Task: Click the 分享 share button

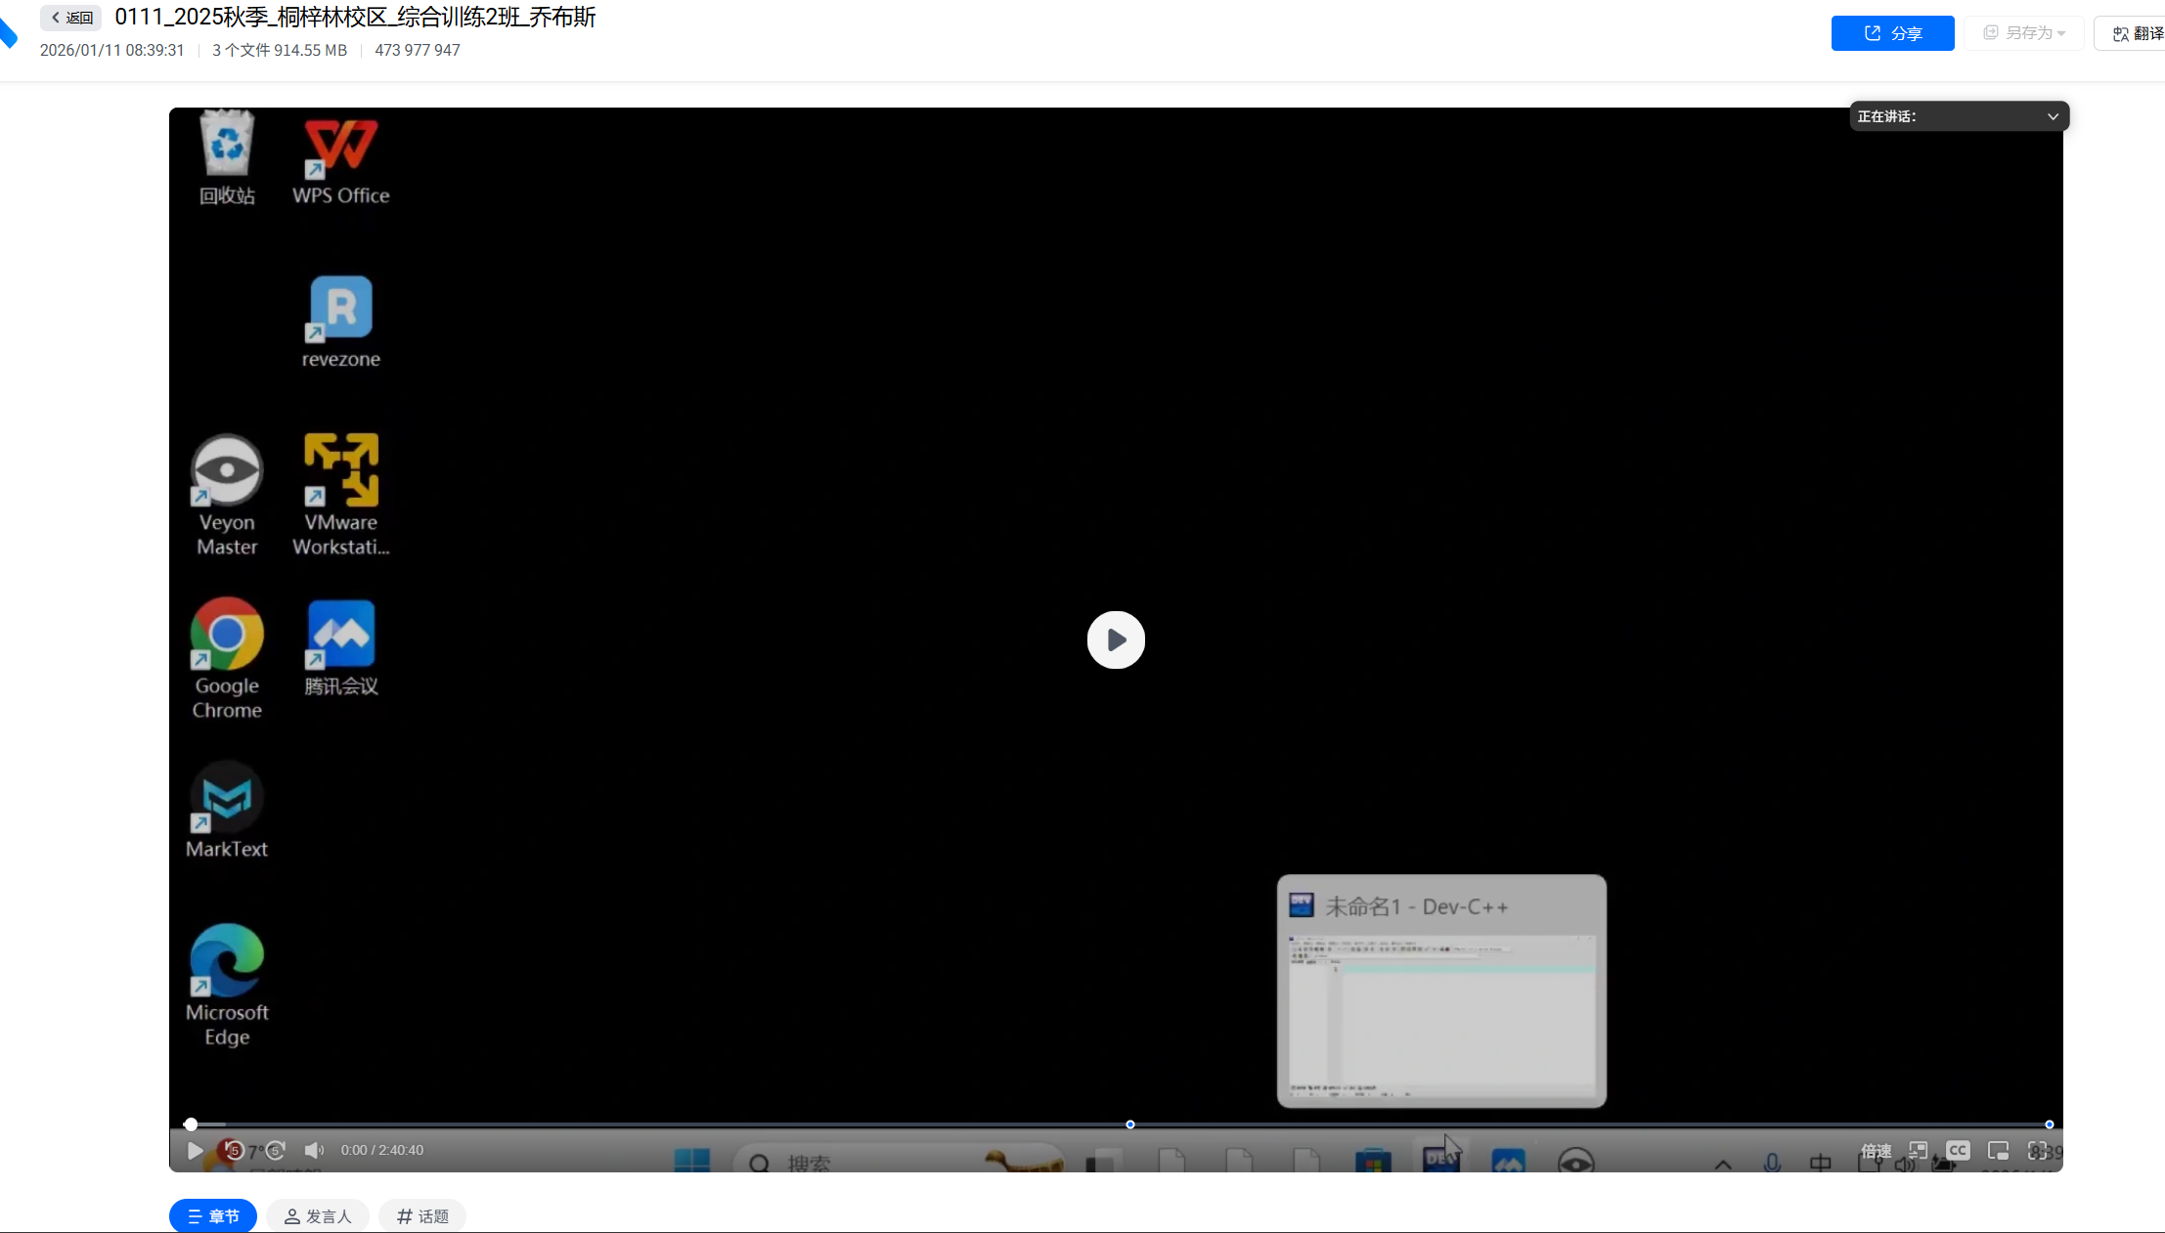Action: click(x=1892, y=33)
